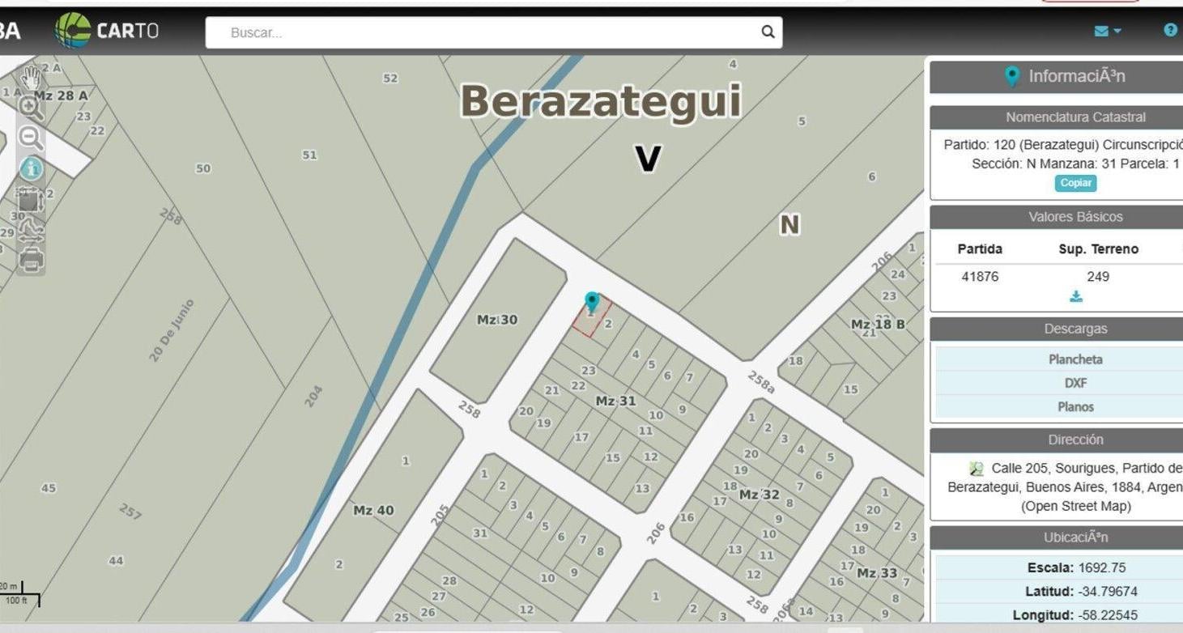Click the CARTO globe logo
Screen dimensions: 1183x633
(73, 31)
